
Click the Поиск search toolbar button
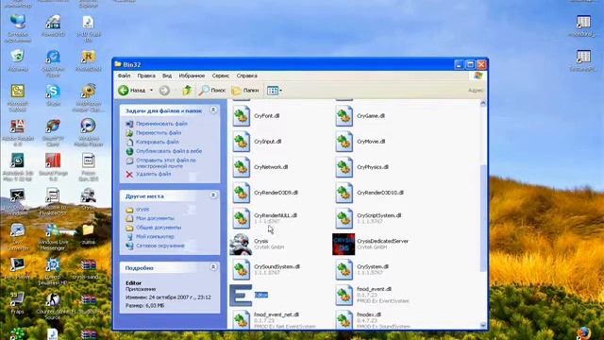tap(211, 91)
